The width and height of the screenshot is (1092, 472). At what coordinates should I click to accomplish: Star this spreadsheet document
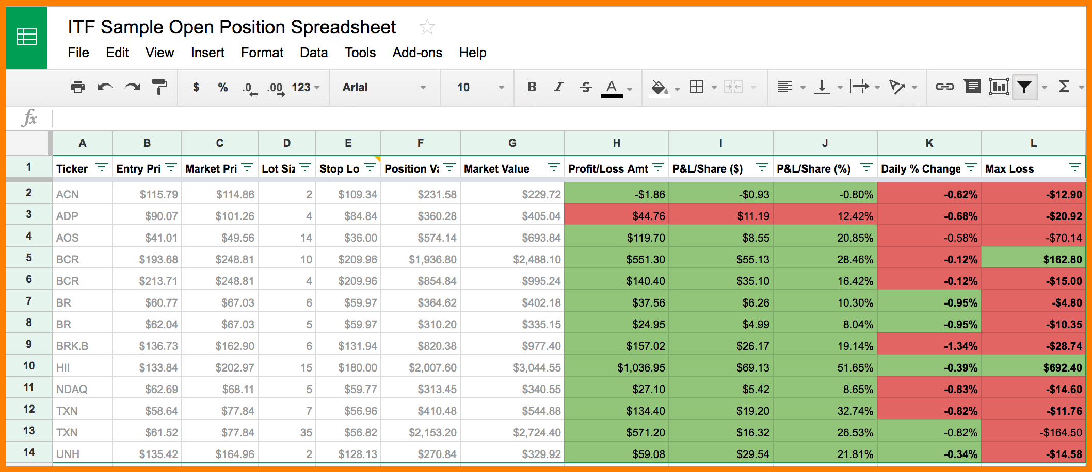(x=427, y=27)
